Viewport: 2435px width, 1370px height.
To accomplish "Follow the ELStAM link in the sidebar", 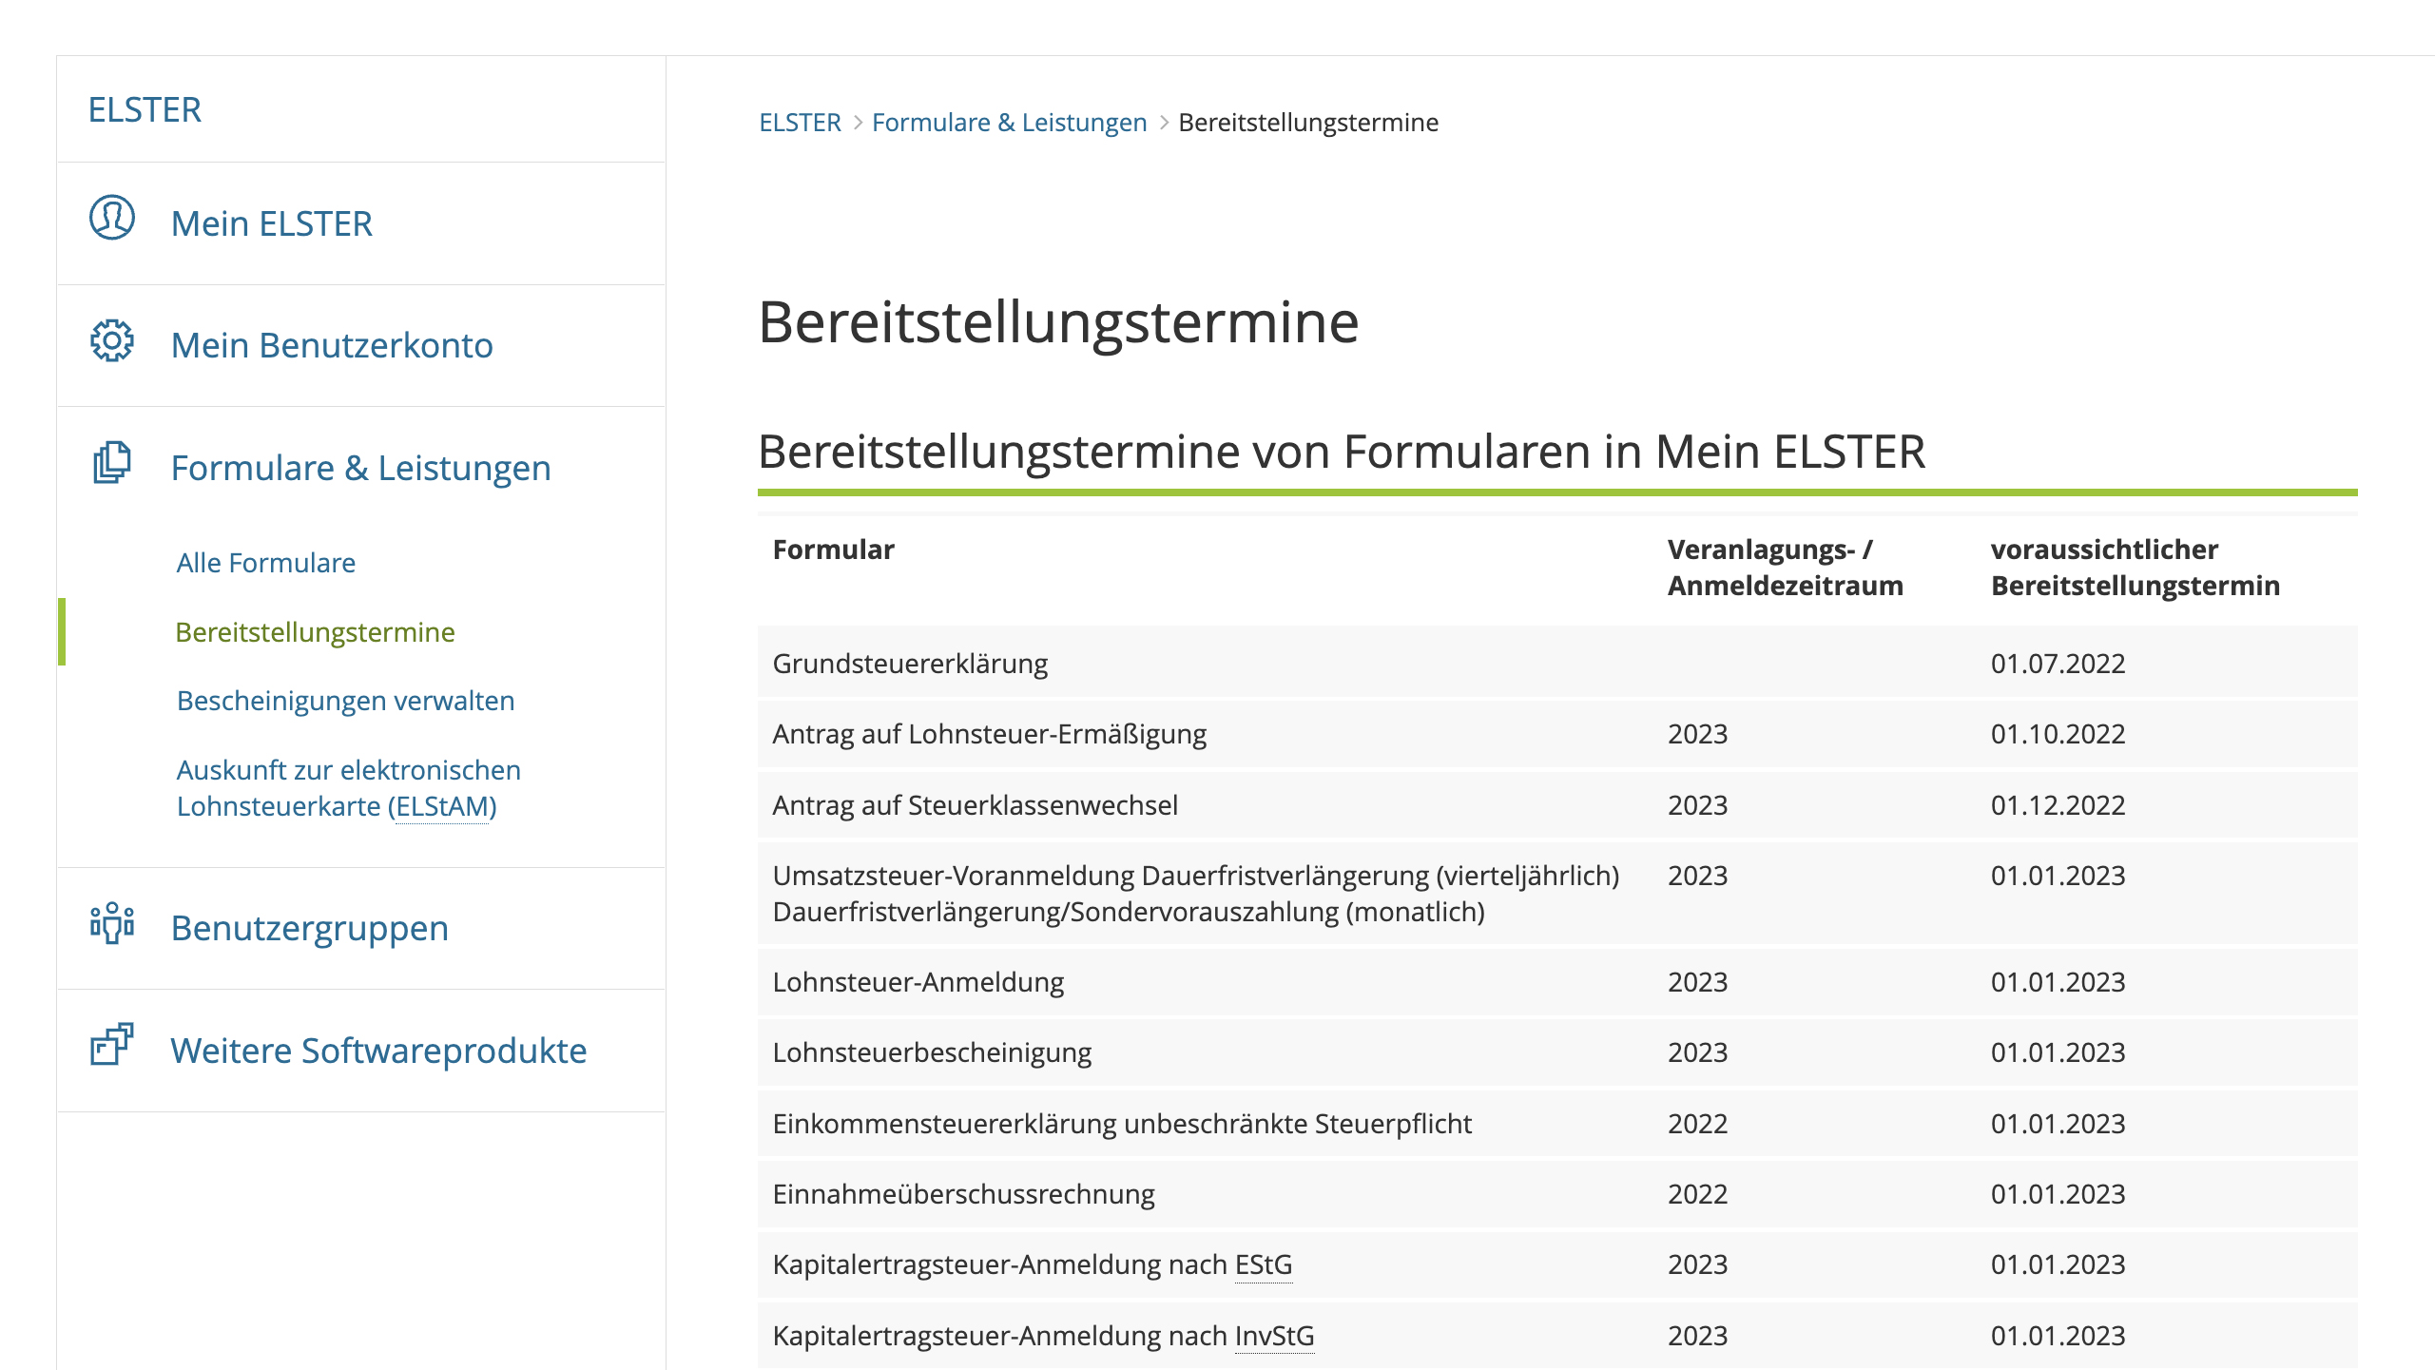I will coord(441,807).
